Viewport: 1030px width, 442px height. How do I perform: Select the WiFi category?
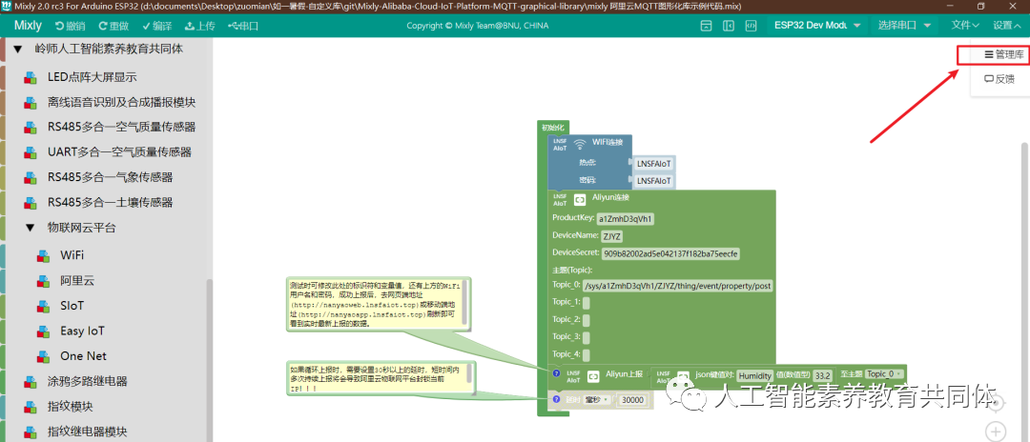tap(72, 255)
